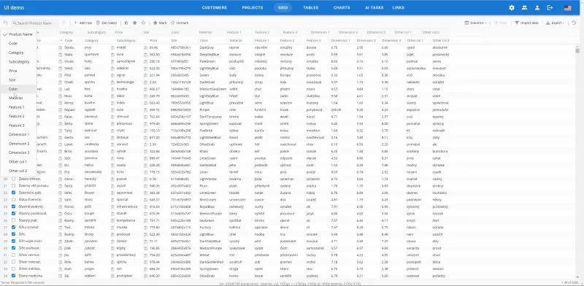Click the clipboard icon beside Brusel row code
The height and width of the screenshot is (286, 584).
(61, 193)
